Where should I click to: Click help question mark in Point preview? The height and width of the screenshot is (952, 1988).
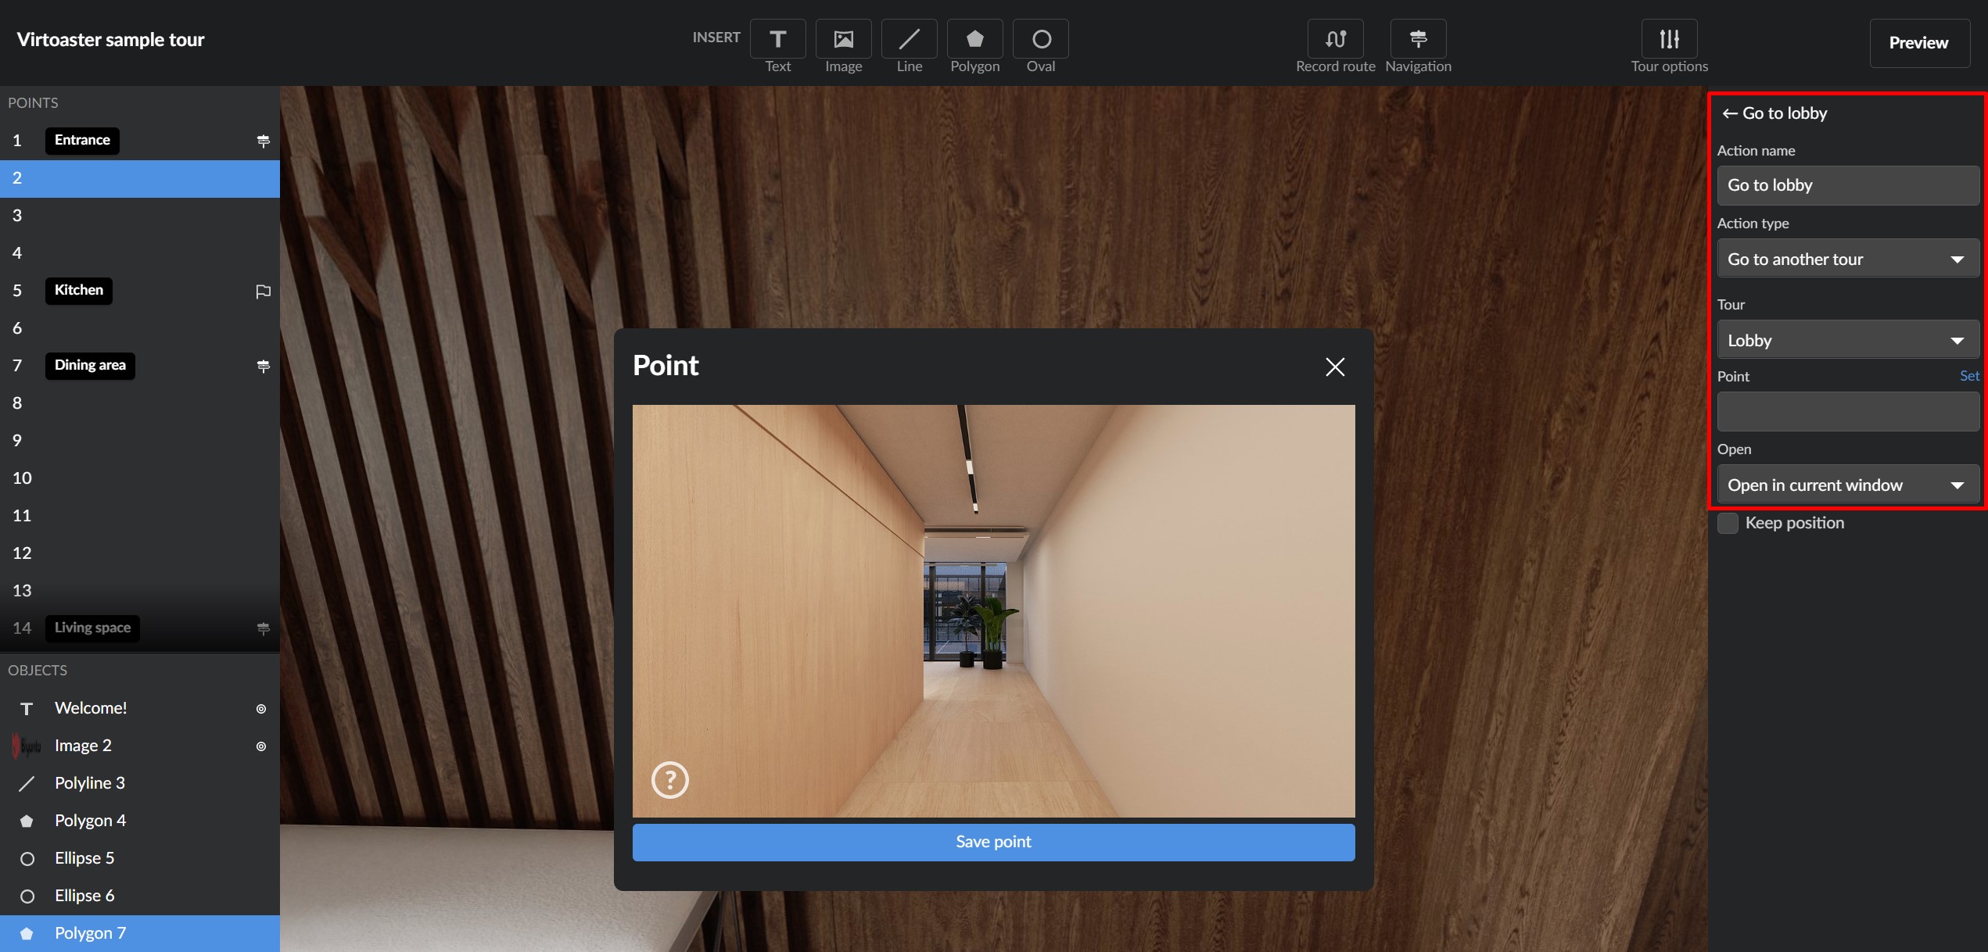pyautogui.click(x=669, y=779)
